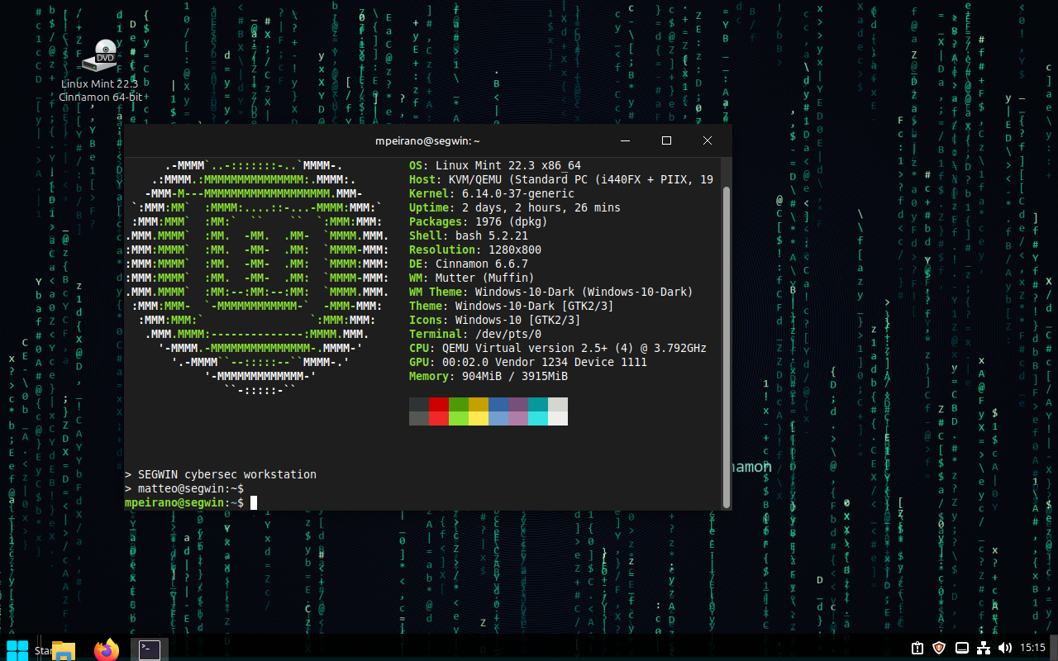
Task: Click the 'Uptime: 2 days, 2 hours' line
Action: point(515,207)
